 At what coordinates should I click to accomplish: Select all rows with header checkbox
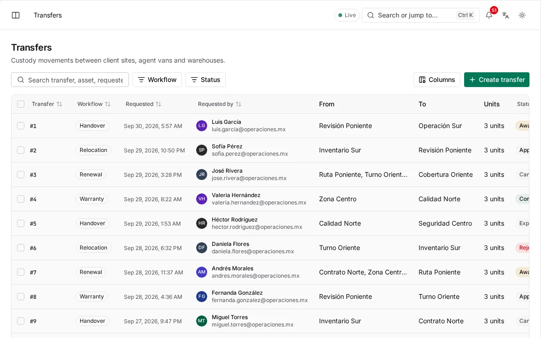tap(21, 104)
